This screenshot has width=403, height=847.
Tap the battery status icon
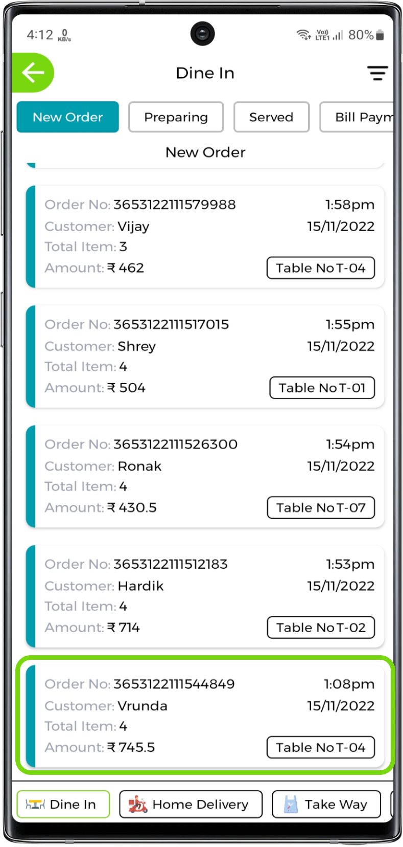(380, 35)
